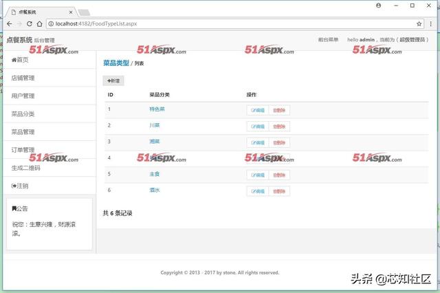The height and width of the screenshot is (293, 440).
Task: Click the Copyright 2013 - 2017 footer text
Action: (x=220, y=272)
